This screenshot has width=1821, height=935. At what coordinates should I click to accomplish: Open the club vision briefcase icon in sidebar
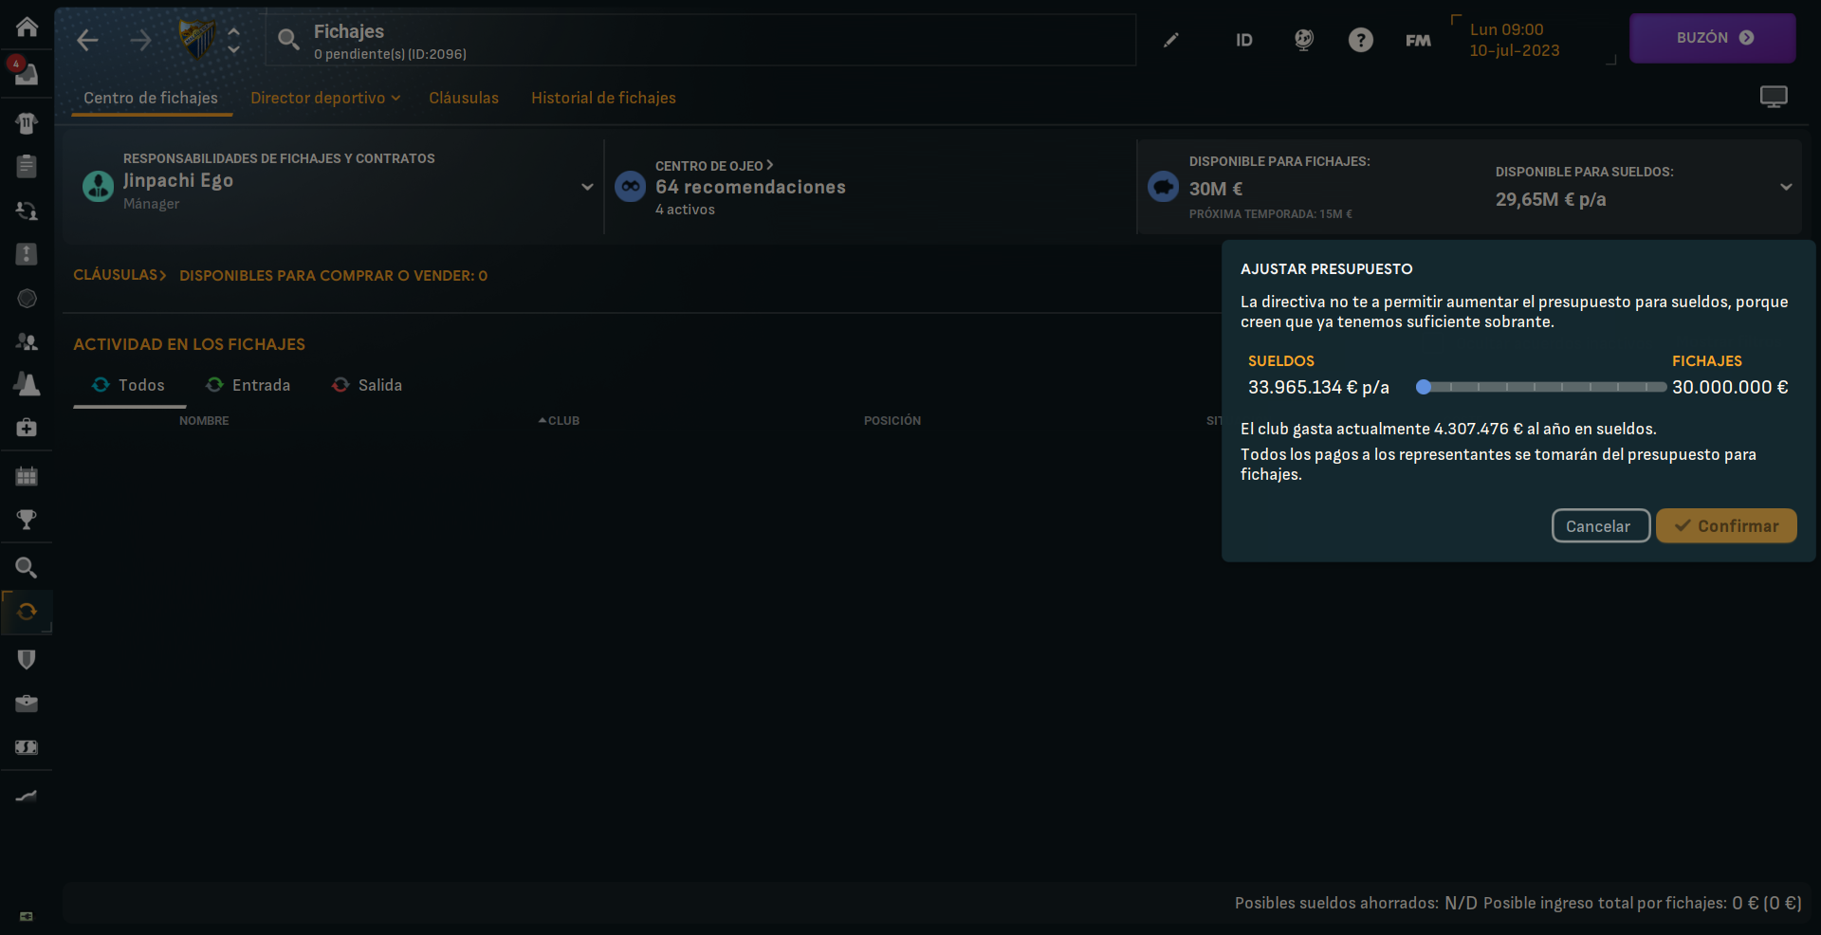click(x=27, y=704)
